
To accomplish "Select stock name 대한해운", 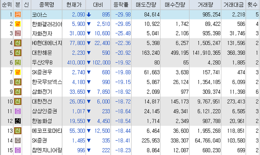I will [x=42, y=53].
